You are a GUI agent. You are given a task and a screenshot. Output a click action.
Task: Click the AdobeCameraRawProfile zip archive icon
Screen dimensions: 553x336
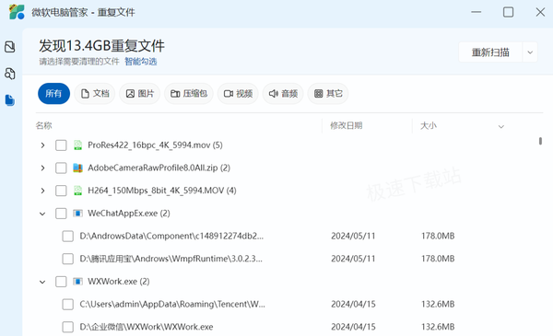[x=77, y=168]
